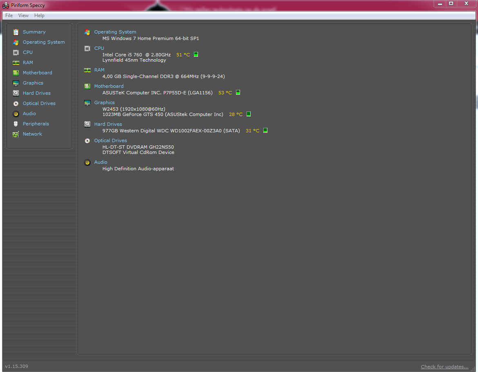Image resolution: width=478 pixels, height=372 pixels.
Task: Click Optical Drives heading link in main panel
Action: (x=111, y=140)
